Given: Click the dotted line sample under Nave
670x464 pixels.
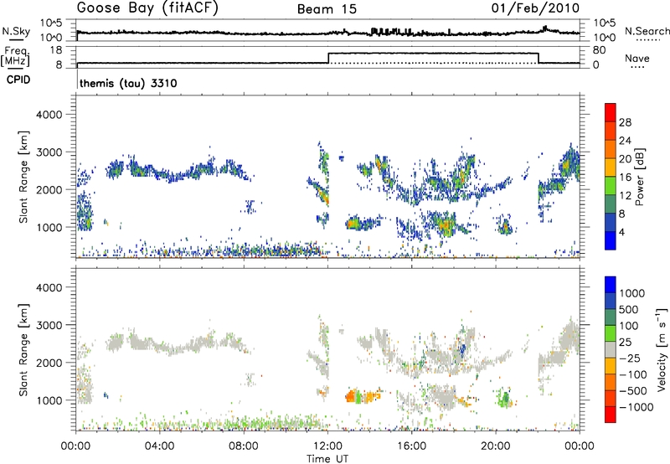Looking at the screenshot, I should point(637,68).
